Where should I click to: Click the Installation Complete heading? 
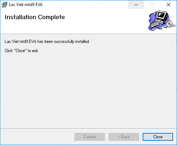click(x=35, y=17)
